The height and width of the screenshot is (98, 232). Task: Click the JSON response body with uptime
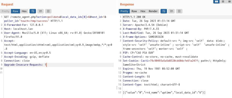164,93
